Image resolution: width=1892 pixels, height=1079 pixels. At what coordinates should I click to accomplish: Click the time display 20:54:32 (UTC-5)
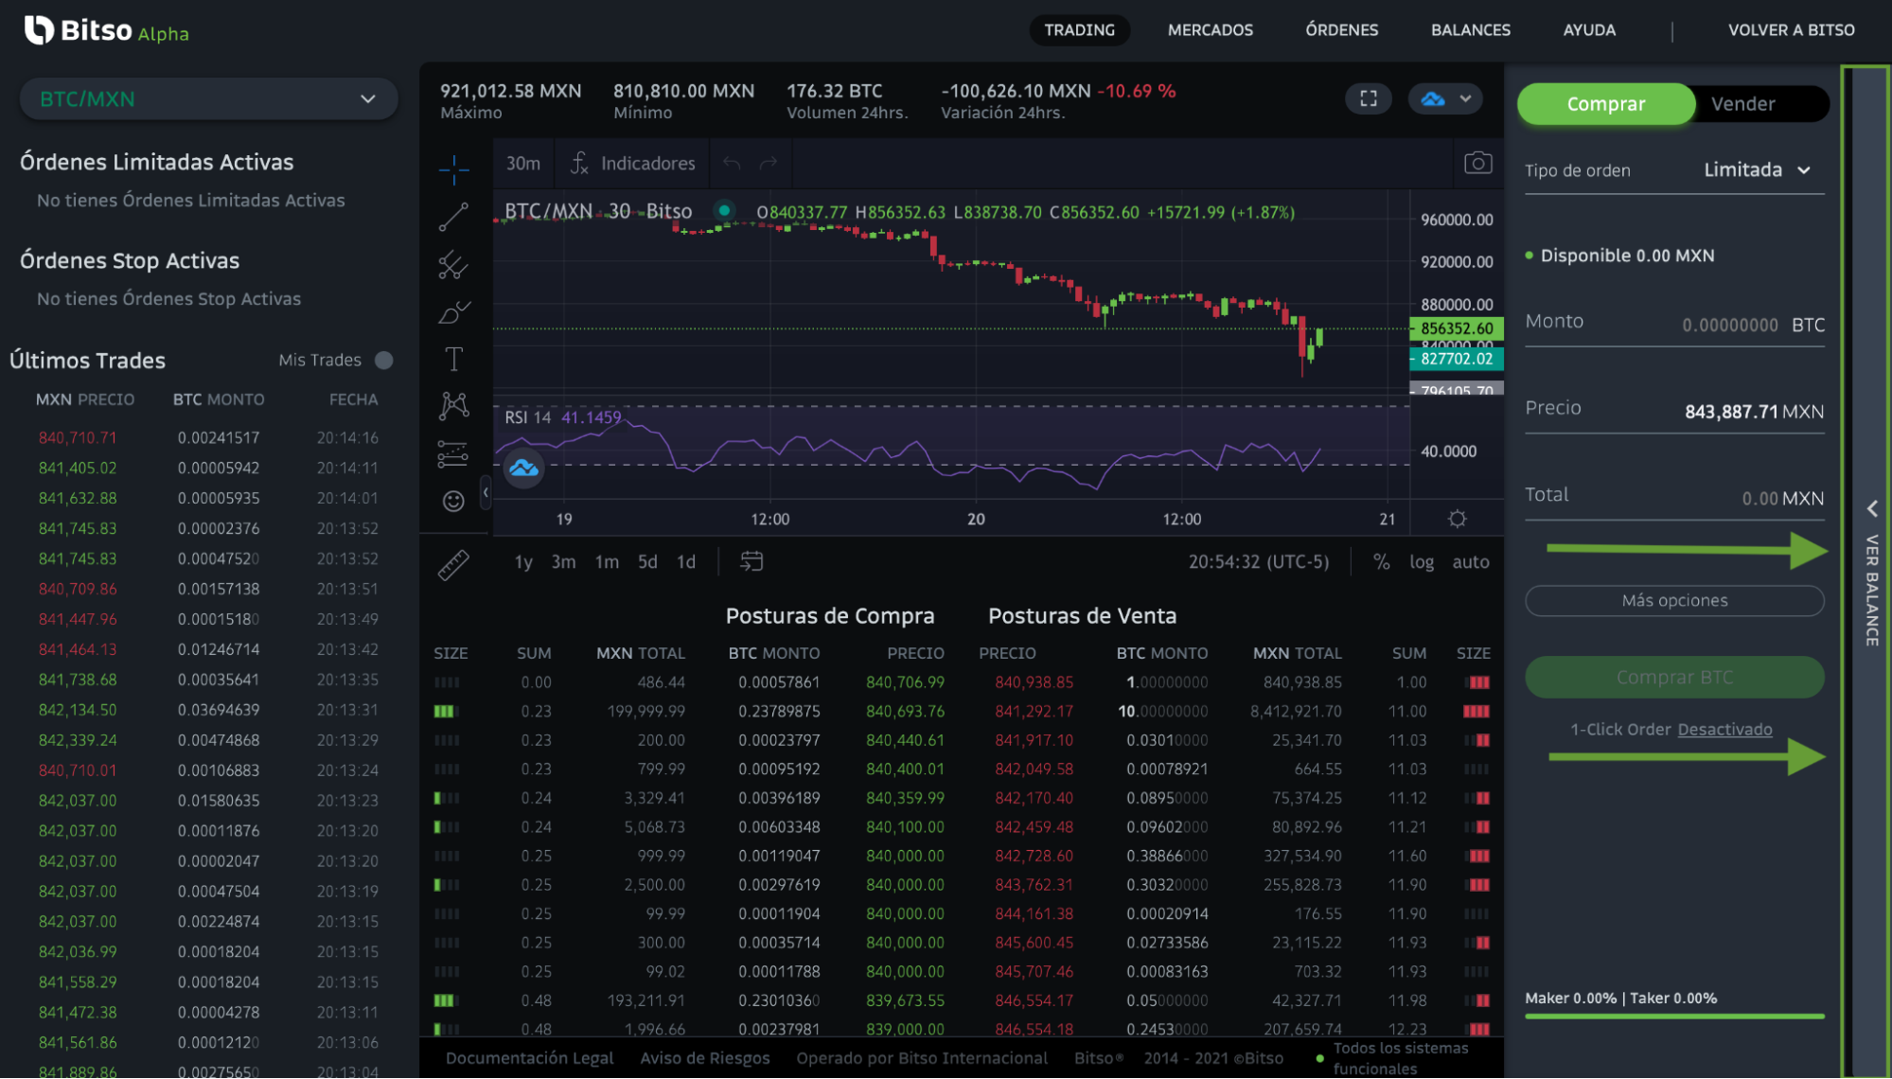tap(1259, 561)
